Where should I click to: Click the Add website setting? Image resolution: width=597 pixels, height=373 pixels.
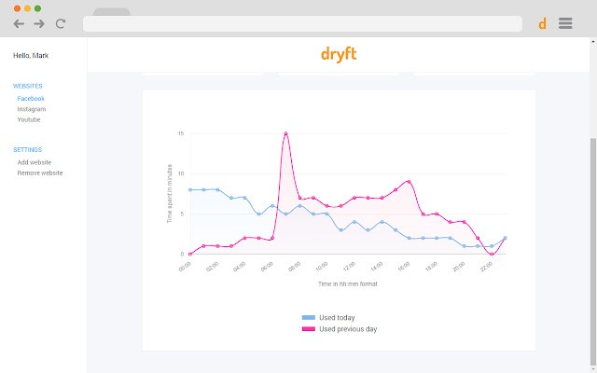click(x=35, y=162)
